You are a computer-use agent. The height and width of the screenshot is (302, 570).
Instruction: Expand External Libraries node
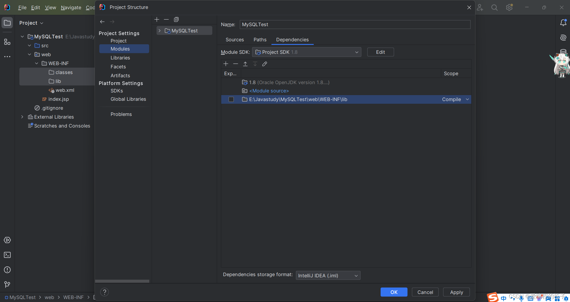click(x=22, y=117)
